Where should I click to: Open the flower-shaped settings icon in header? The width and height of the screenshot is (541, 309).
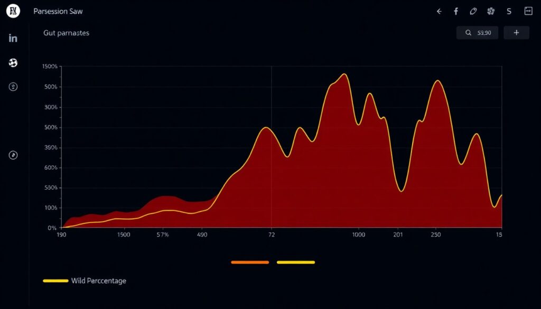pos(490,11)
